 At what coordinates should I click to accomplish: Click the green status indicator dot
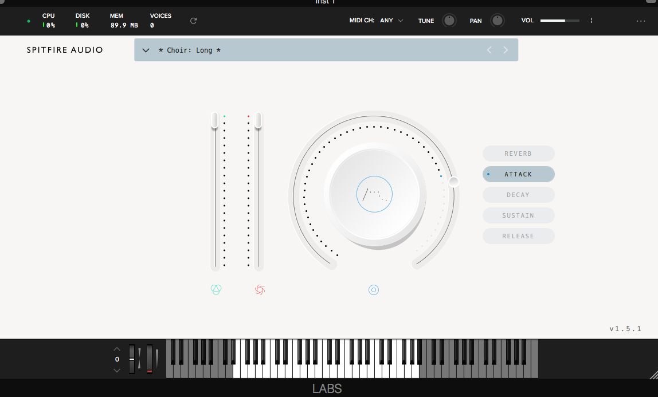pyautogui.click(x=29, y=21)
